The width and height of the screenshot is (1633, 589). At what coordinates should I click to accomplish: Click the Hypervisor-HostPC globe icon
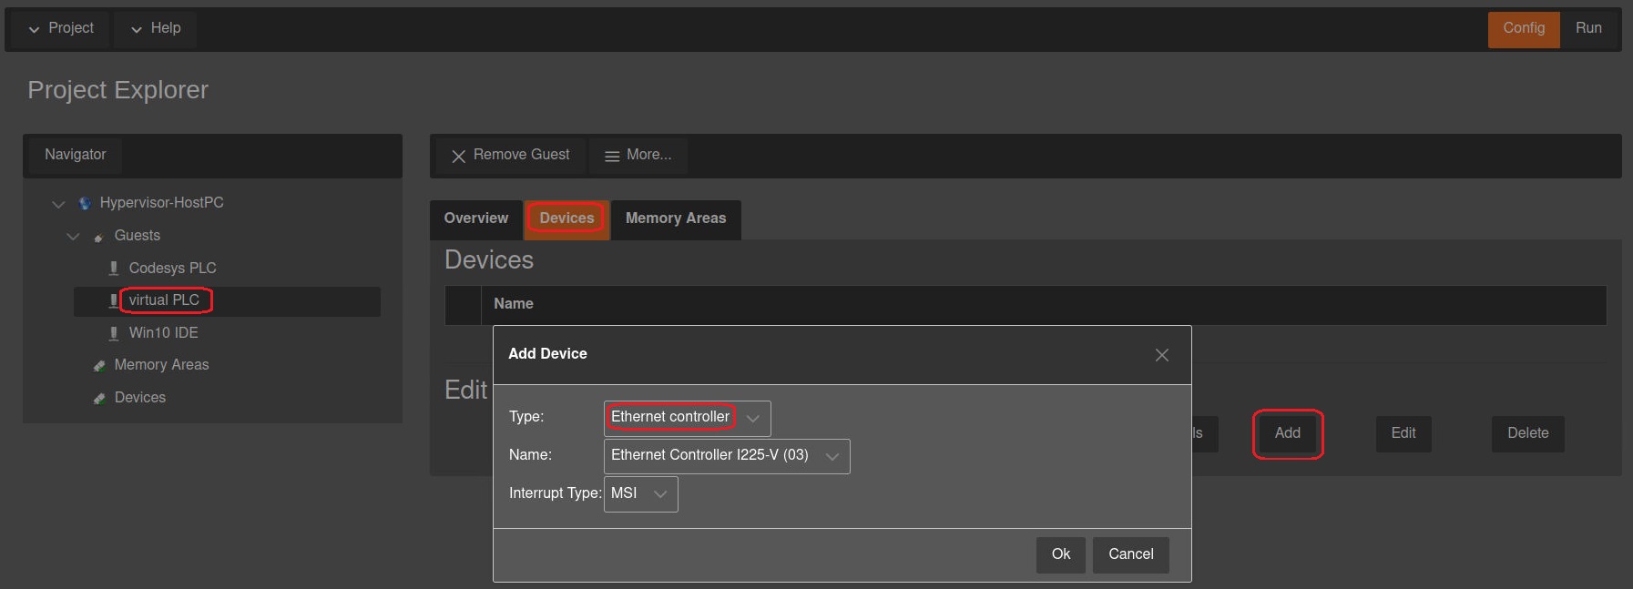(85, 203)
